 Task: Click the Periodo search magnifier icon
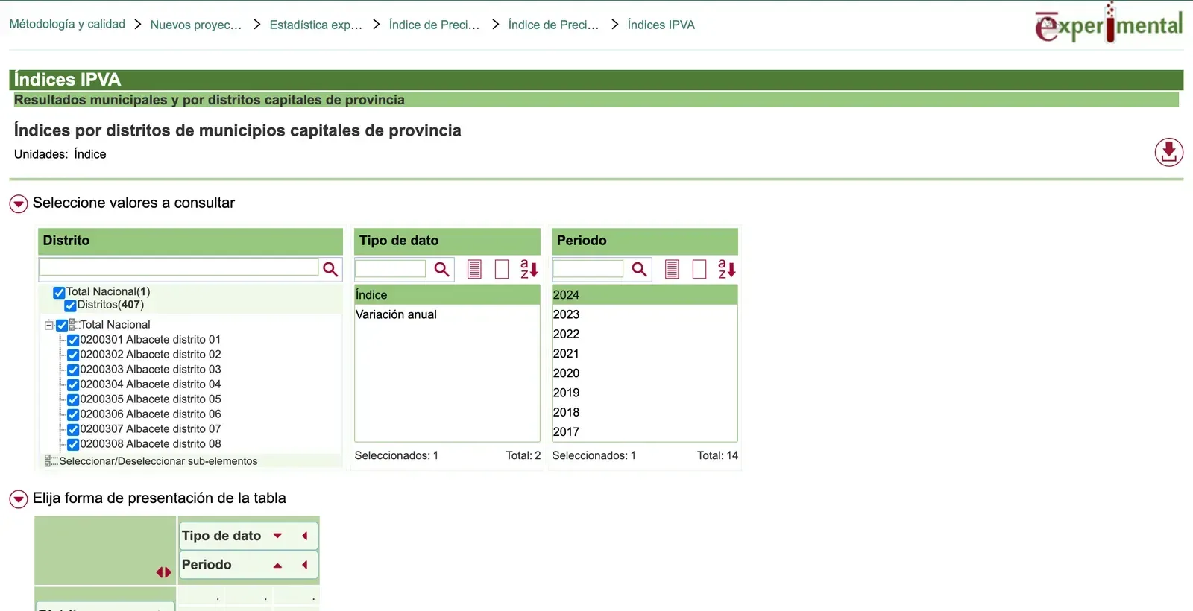click(640, 269)
